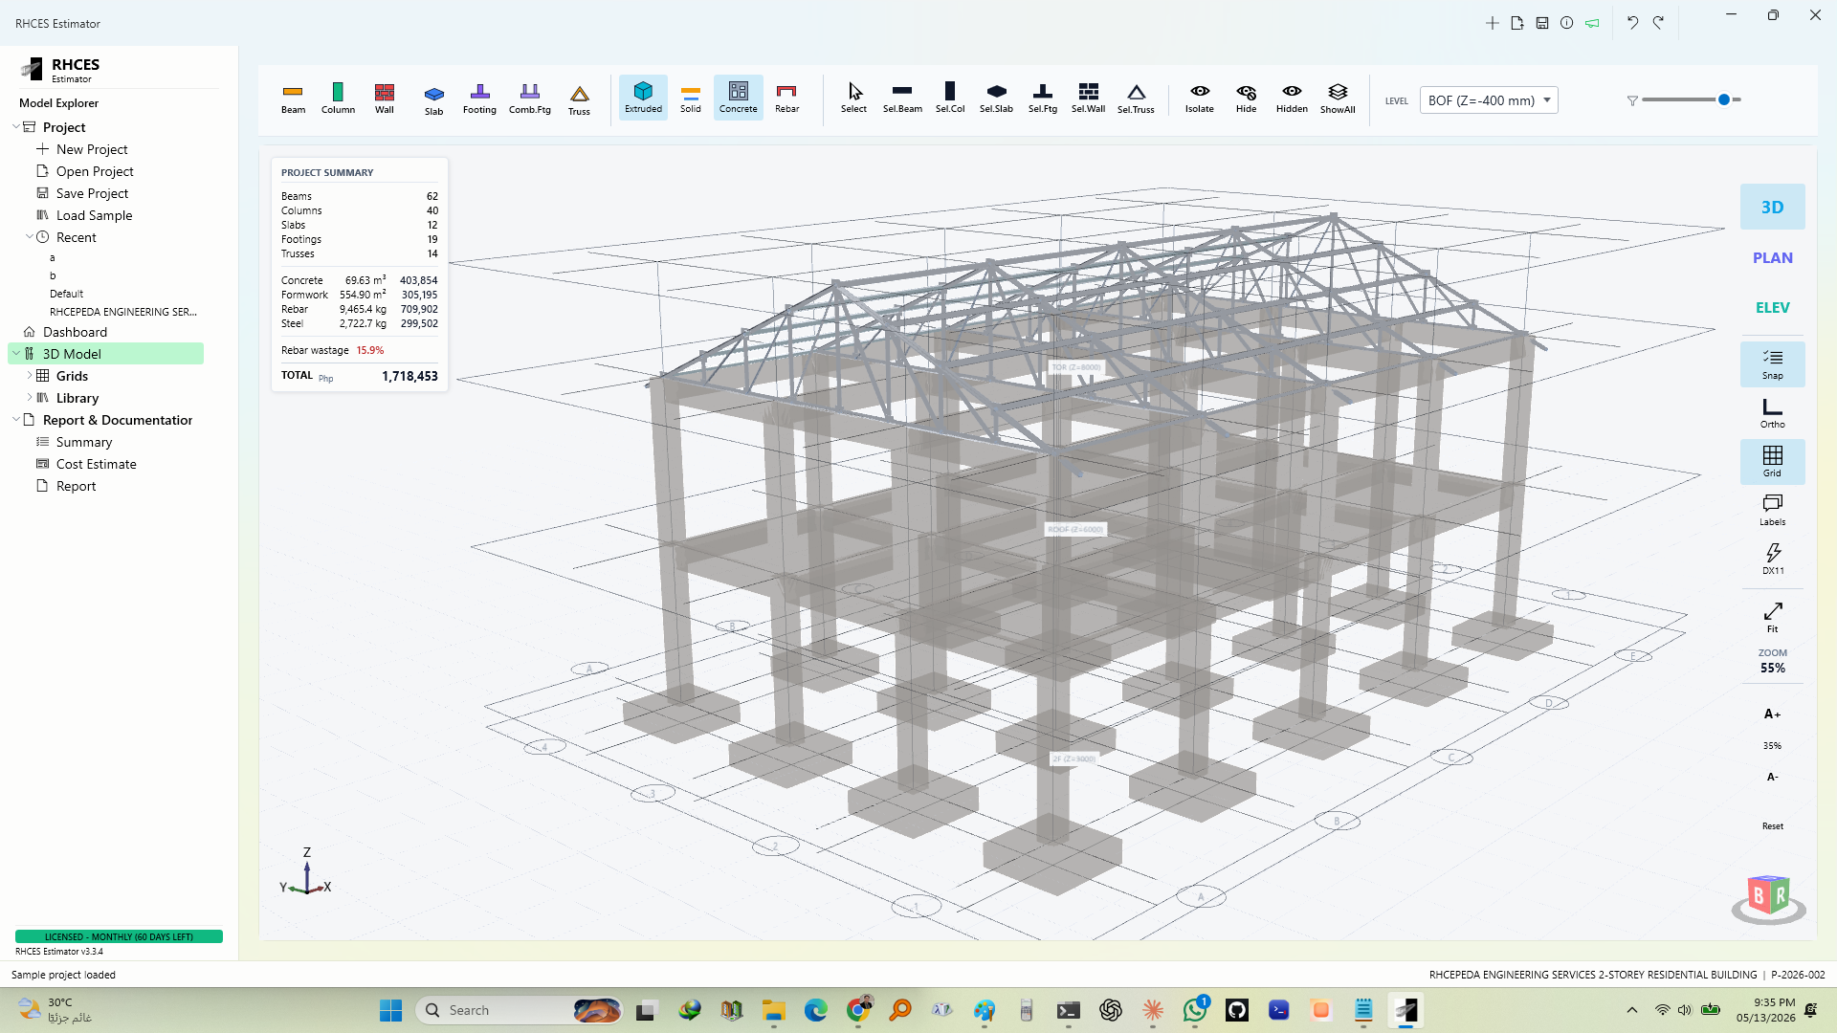Increase label size with A+
This screenshot has width=1837, height=1033.
click(1772, 714)
